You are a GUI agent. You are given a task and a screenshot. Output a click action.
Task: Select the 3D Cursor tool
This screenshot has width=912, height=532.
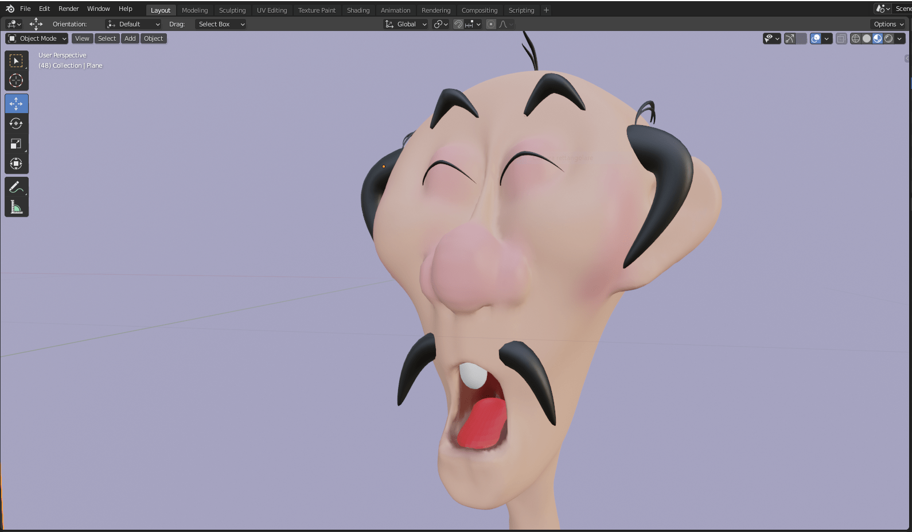(x=16, y=80)
